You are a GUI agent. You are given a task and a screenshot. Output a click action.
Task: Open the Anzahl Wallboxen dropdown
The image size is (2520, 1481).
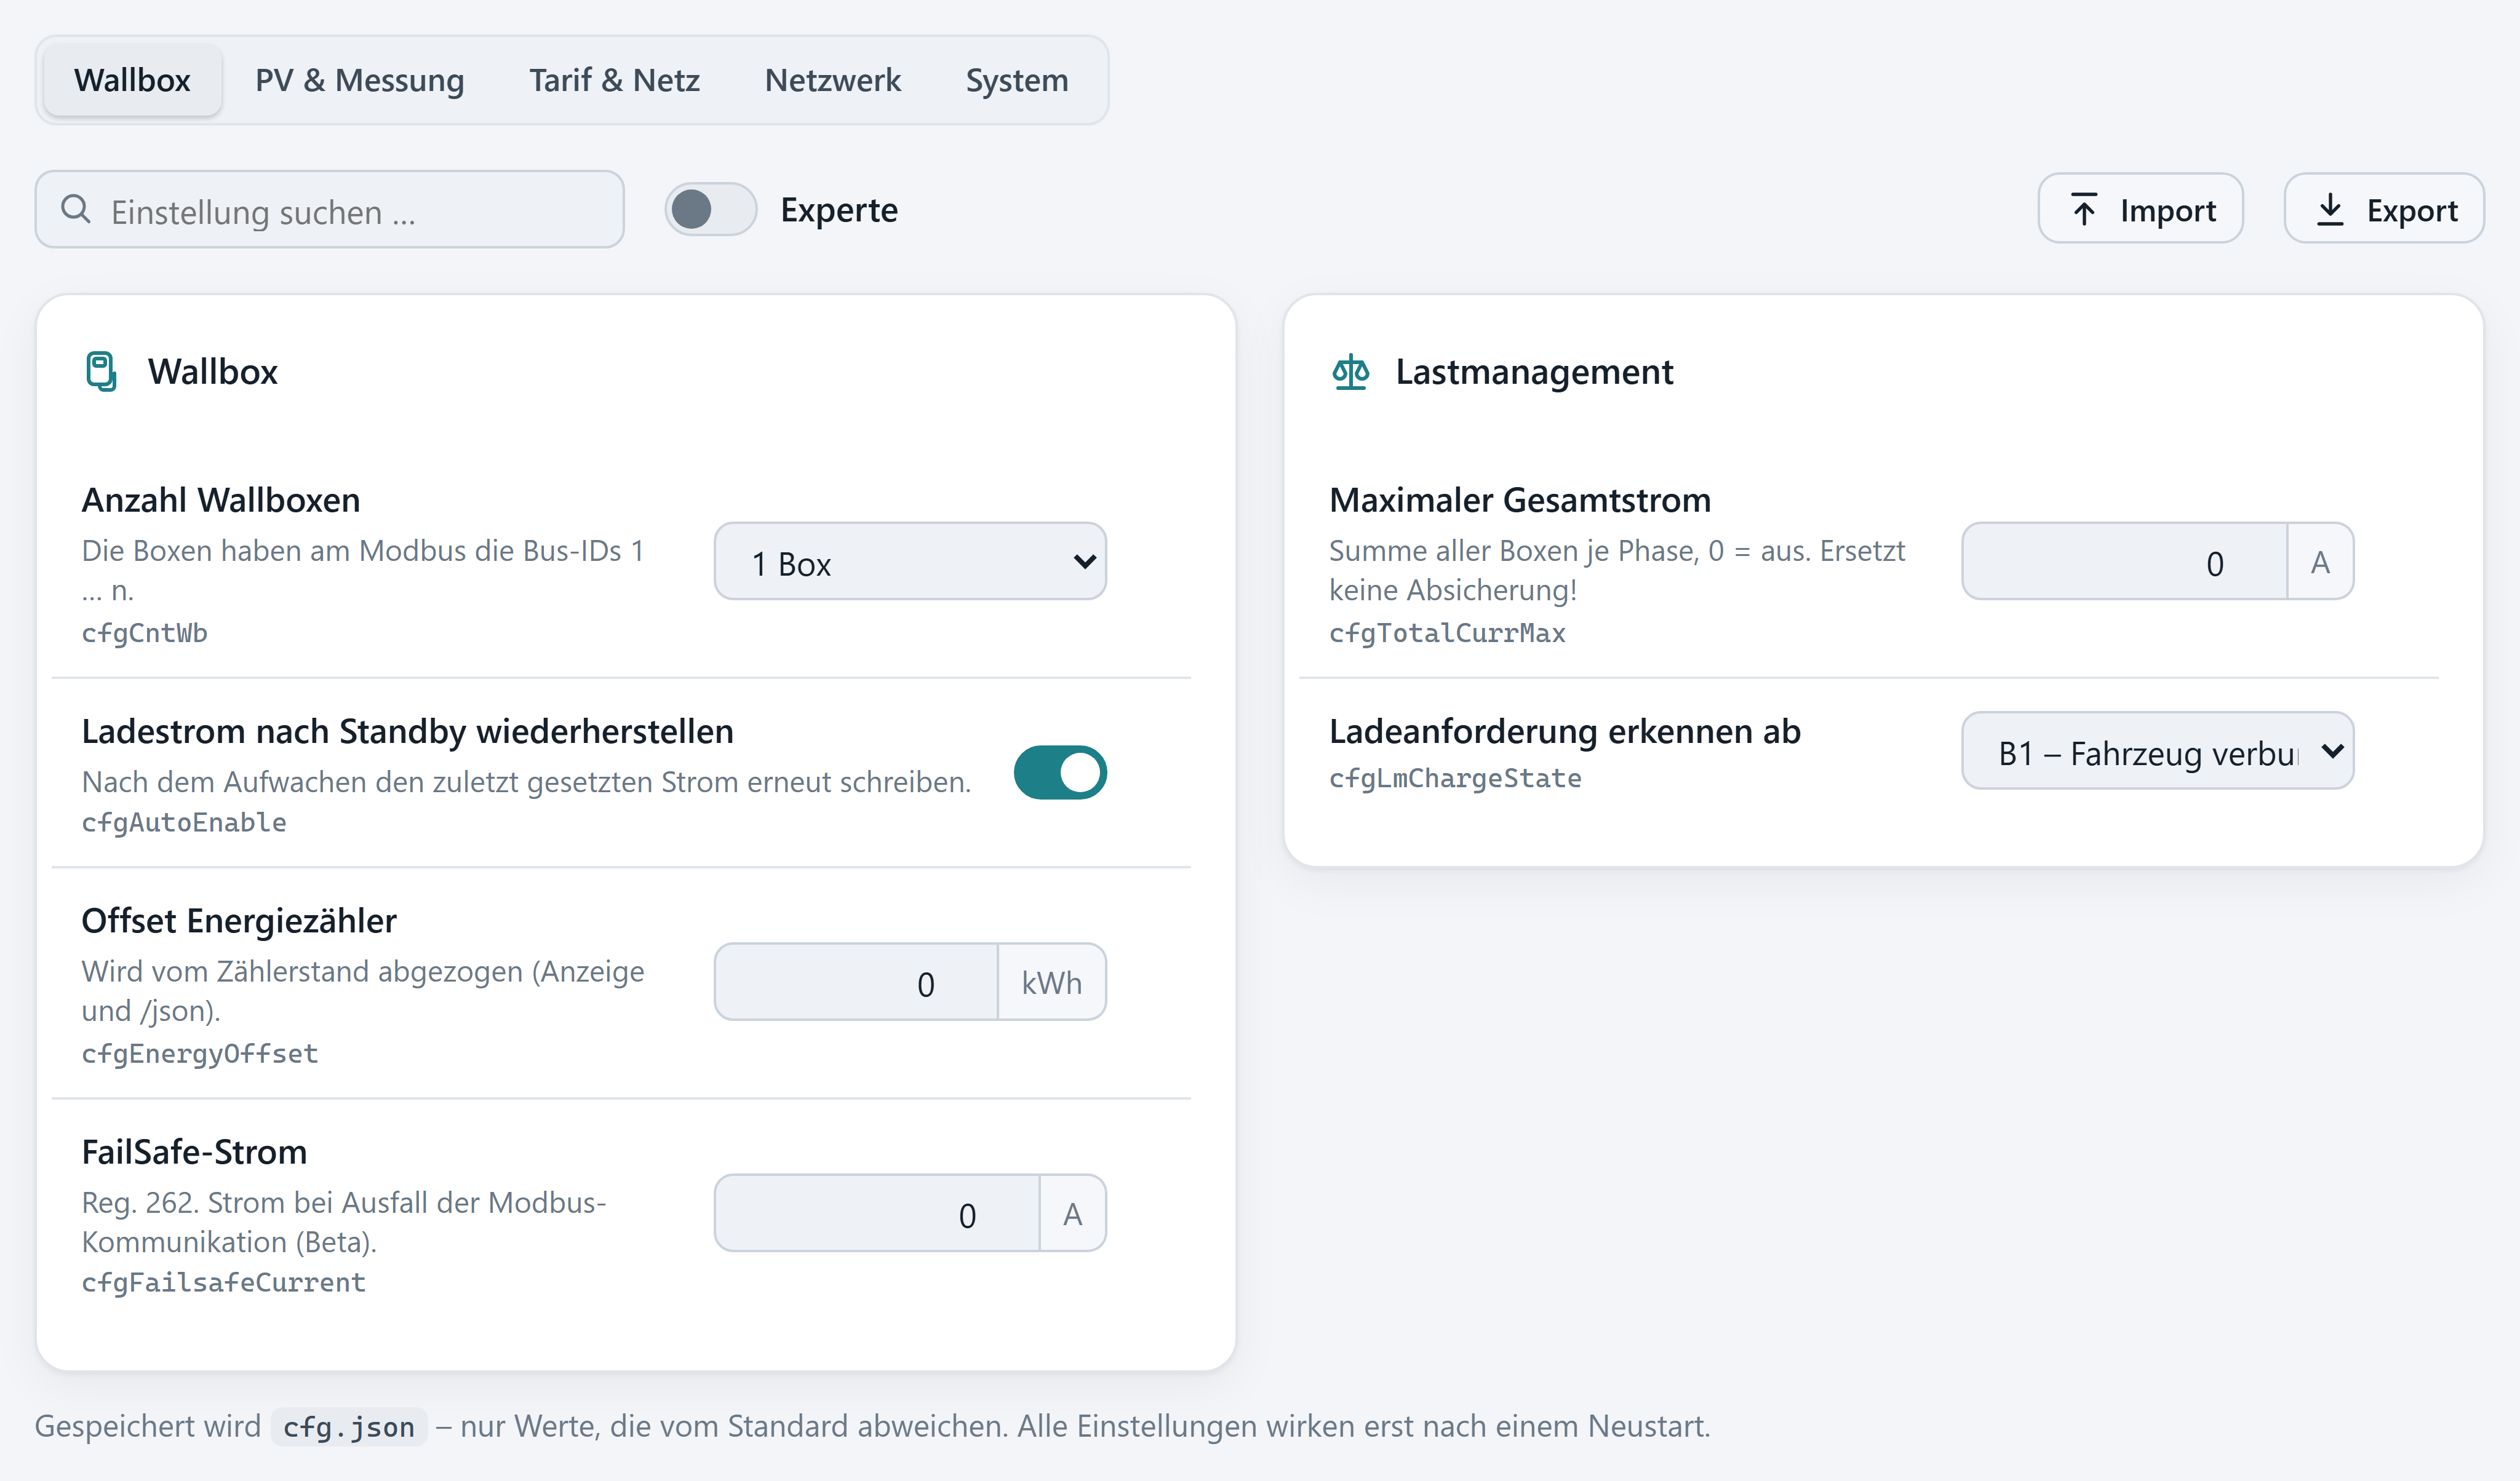point(910,562)
